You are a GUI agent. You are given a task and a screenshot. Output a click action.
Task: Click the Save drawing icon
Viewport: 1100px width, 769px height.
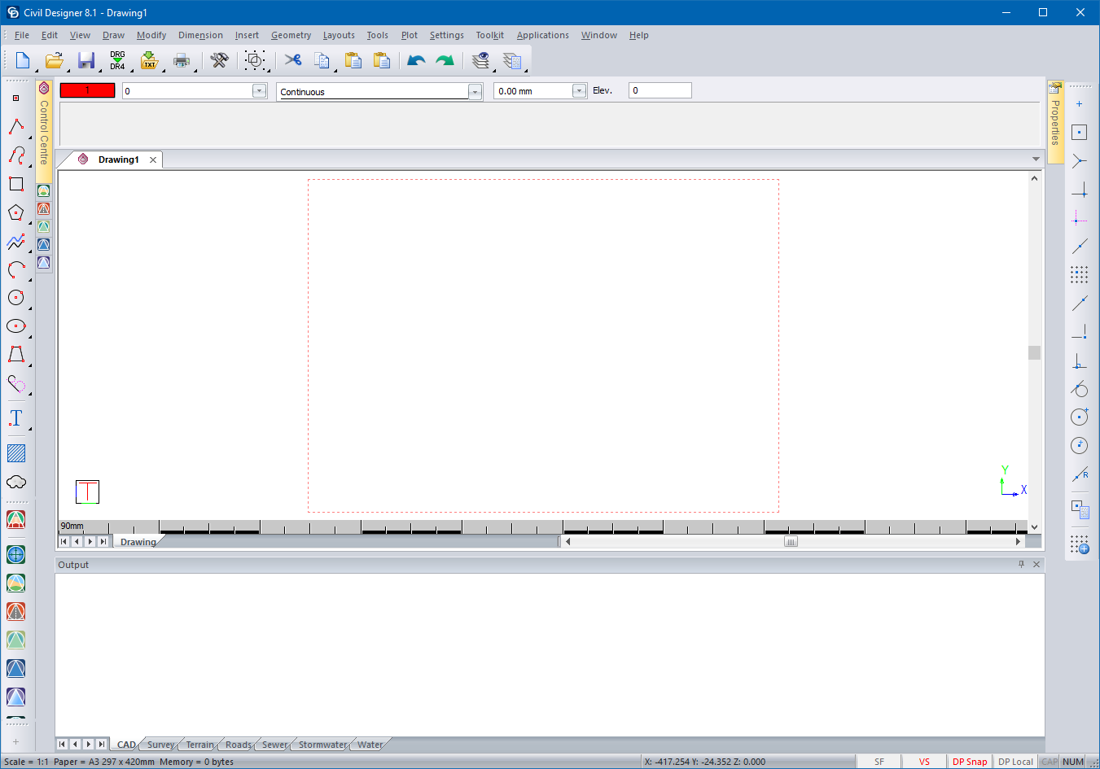point(86,60)
